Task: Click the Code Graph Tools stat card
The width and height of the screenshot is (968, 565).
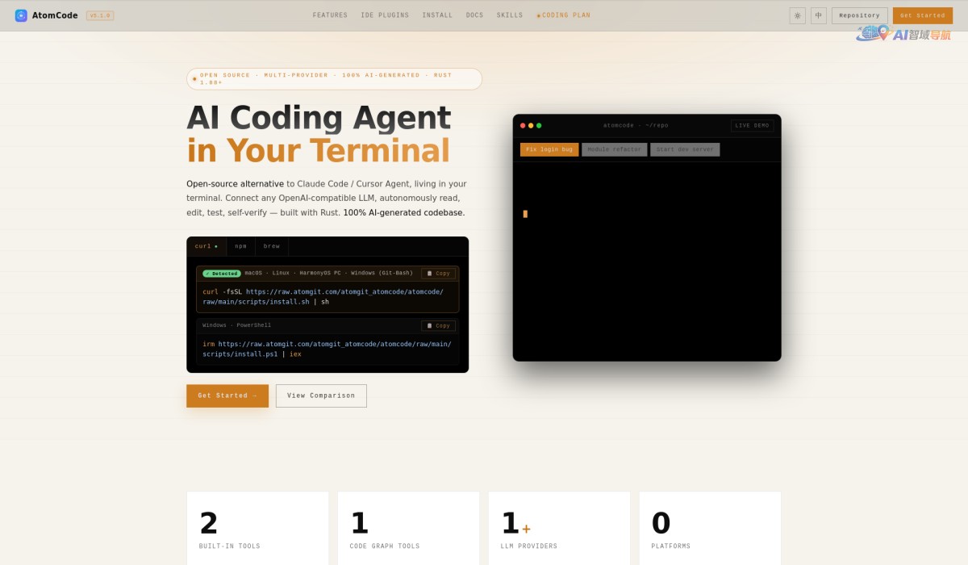Action: click(408, 528)
